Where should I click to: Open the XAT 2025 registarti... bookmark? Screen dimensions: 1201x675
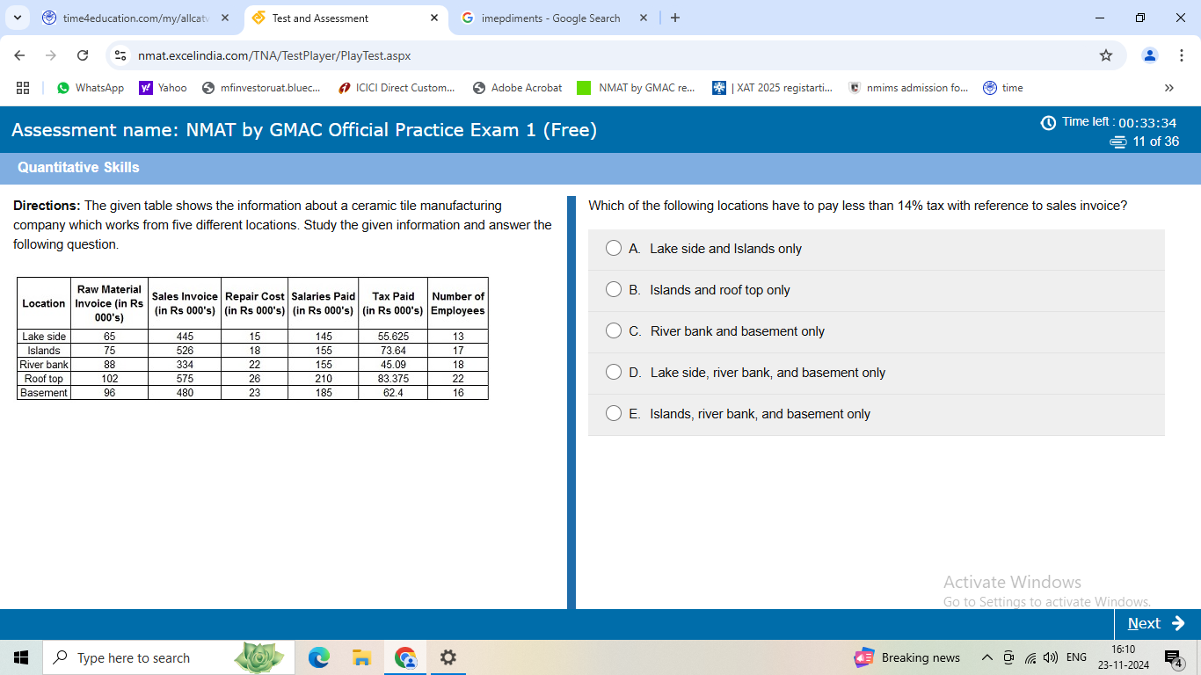(x=772, y=88)
